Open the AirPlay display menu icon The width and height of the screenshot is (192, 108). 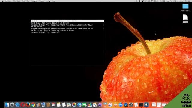pos(143,1)
